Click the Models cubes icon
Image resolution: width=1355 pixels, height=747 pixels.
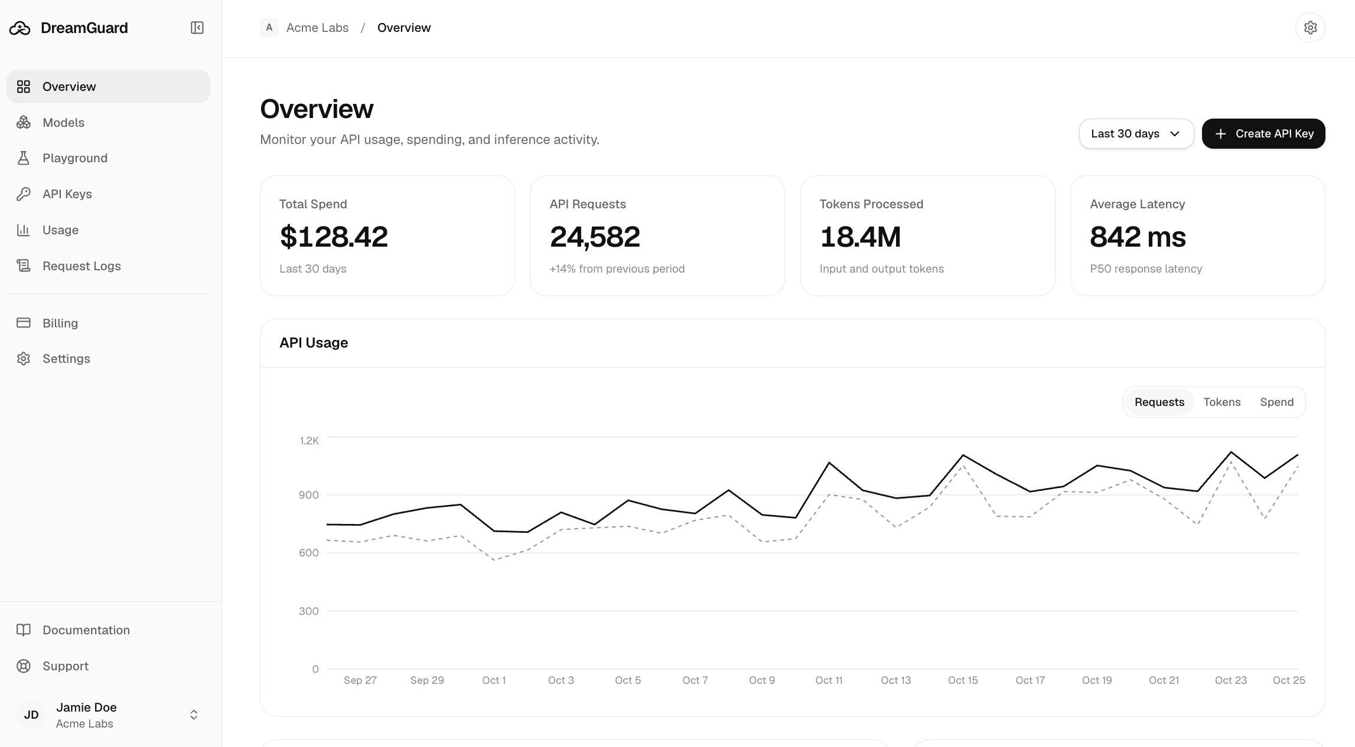click(x=24, y=123)
